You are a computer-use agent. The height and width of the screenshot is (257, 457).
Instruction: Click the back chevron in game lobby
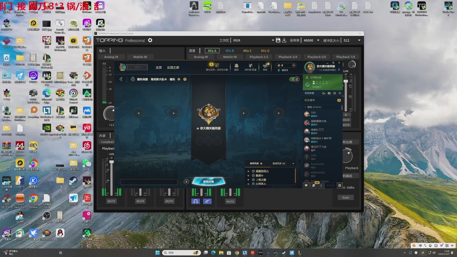tap(121, 79)
